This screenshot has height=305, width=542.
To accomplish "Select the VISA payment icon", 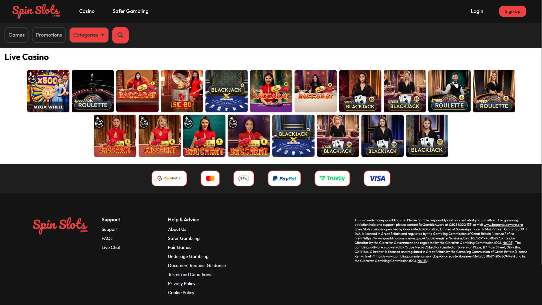I will tap(377, 178).
